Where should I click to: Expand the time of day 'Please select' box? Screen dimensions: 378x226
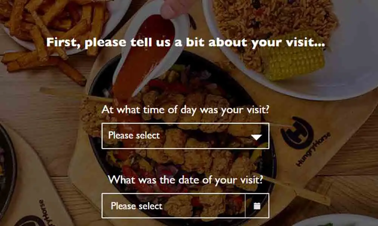(185, 136)
